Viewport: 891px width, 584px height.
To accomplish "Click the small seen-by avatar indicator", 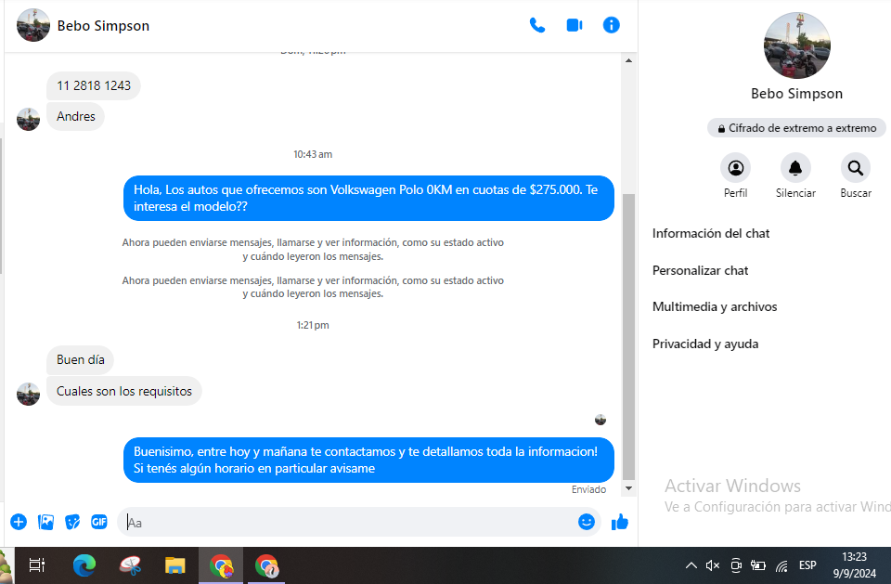I will (600, 420).
